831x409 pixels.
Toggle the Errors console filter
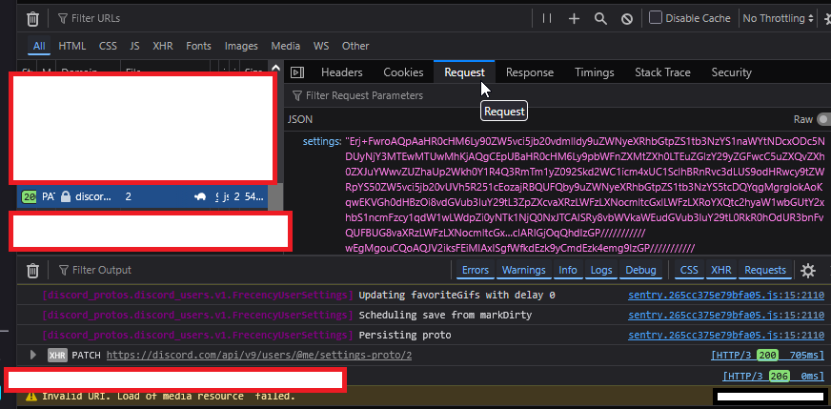point(475,271)
